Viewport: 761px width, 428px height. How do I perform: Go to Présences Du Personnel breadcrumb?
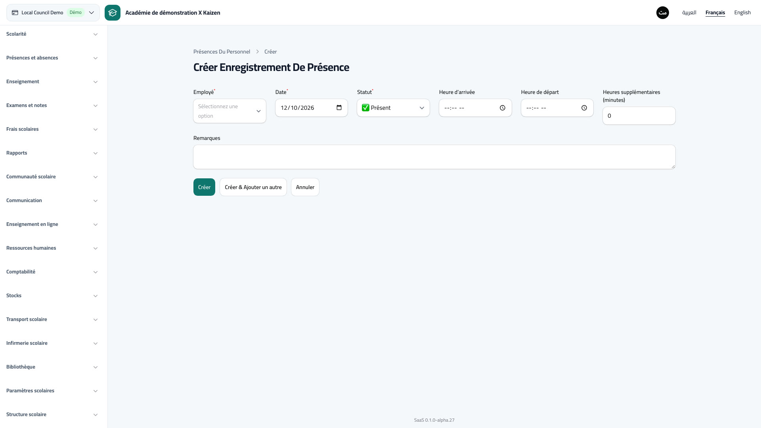(x=222, y=52)
